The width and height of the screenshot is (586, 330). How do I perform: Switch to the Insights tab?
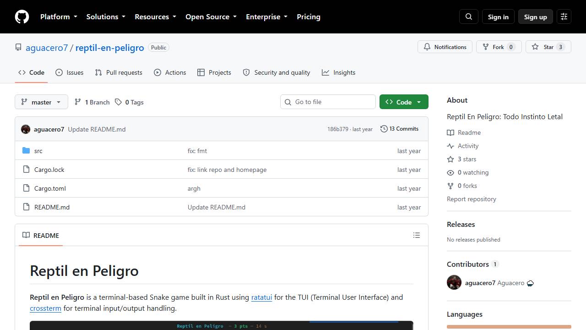pyautogui.click(x=338, y=72)
